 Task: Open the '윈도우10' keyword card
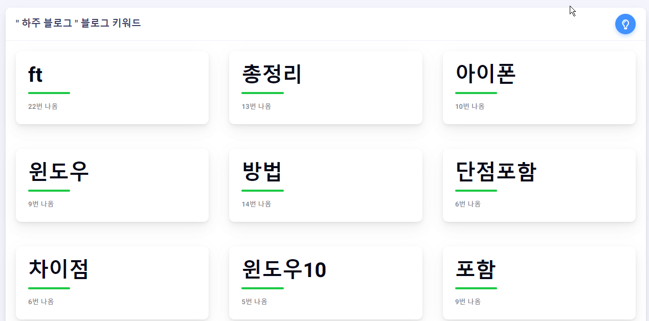pyautogui.click(x=326, y=282)
